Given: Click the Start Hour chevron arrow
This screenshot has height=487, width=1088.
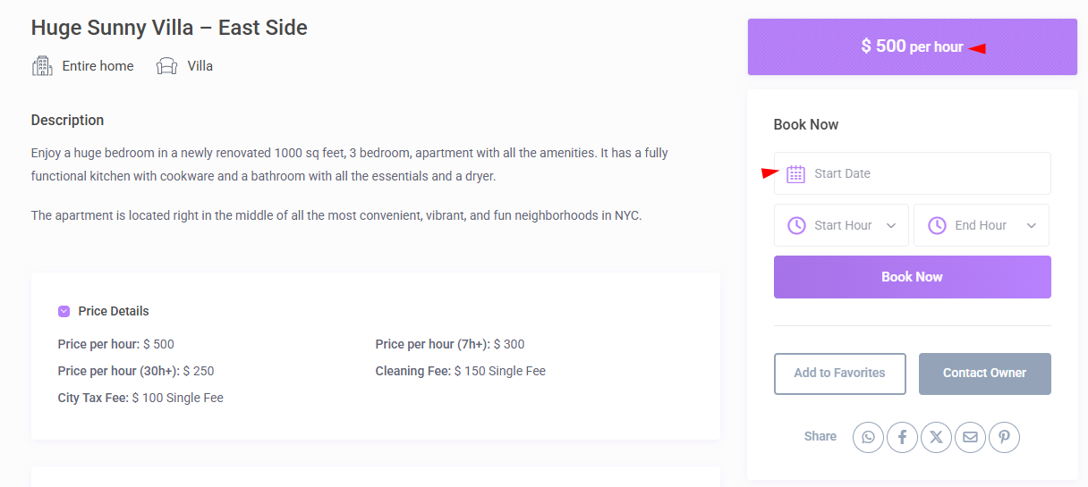Looking at the screenshot, I should 891,226.
